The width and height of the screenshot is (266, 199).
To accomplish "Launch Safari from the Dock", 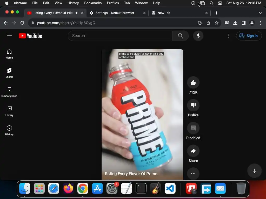I will [x=54, y=188].
